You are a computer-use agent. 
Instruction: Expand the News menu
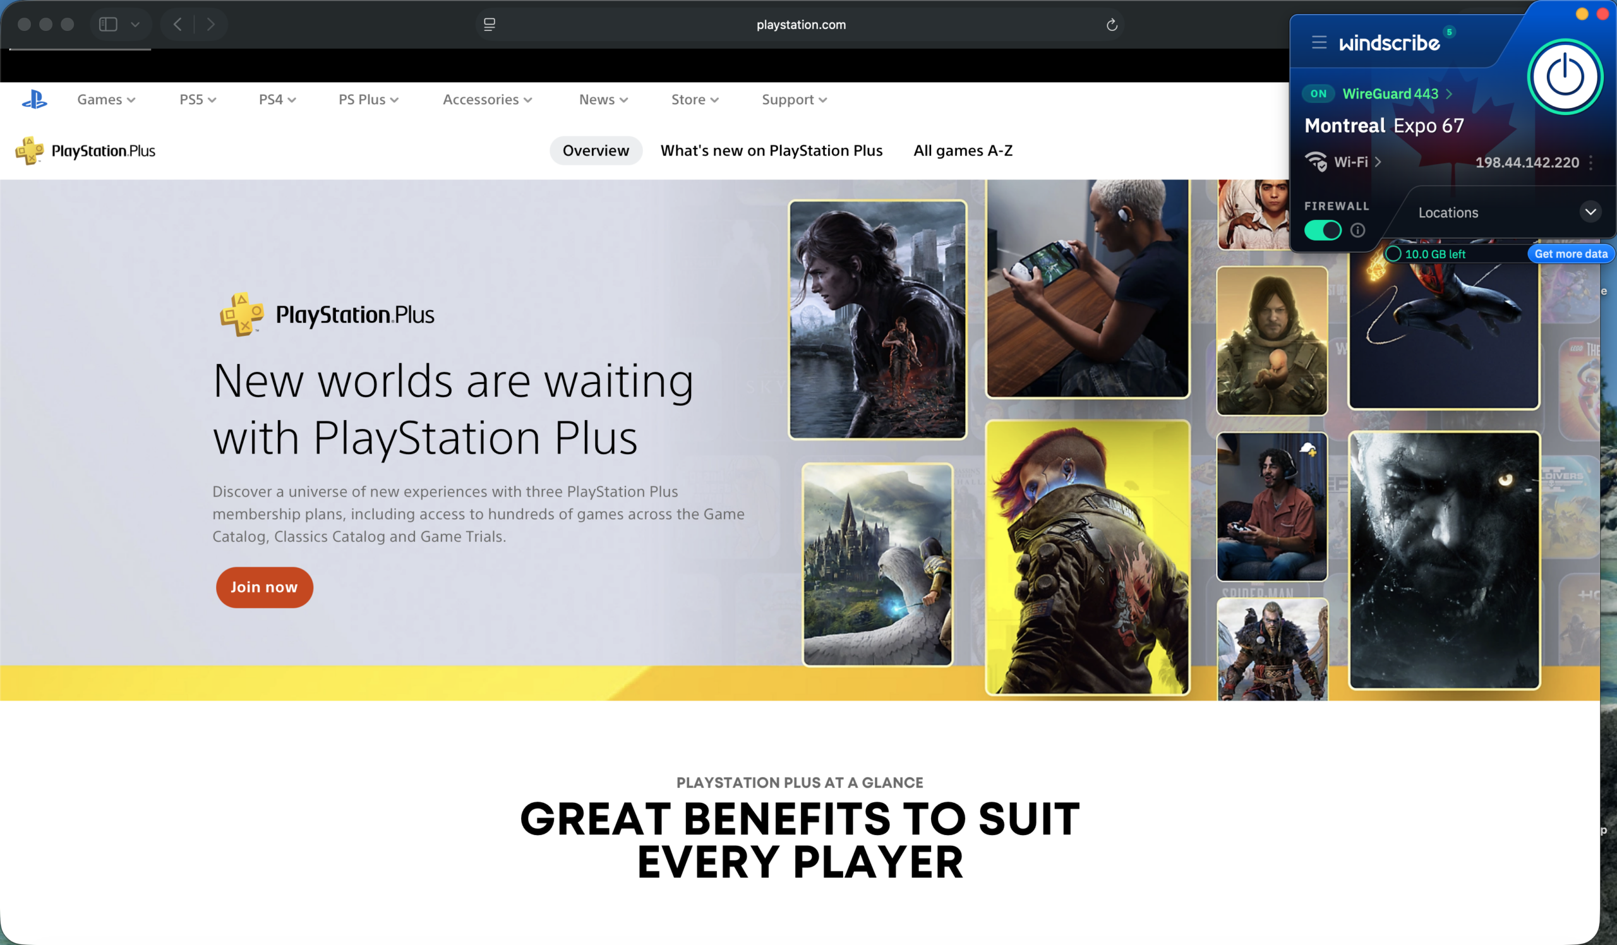coord(604,99)
